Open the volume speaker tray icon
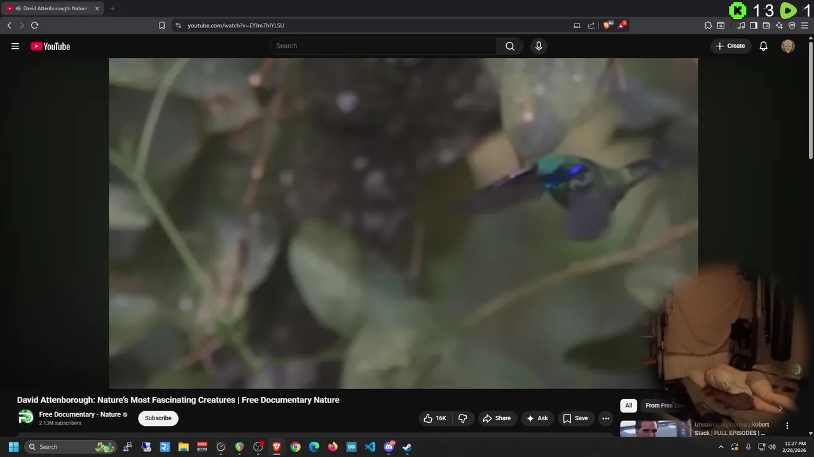814x457 pixels. (772, 447)
